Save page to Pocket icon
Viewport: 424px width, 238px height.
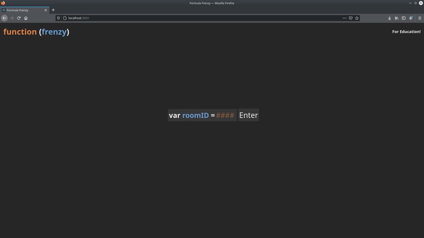[x=350, y=18]
